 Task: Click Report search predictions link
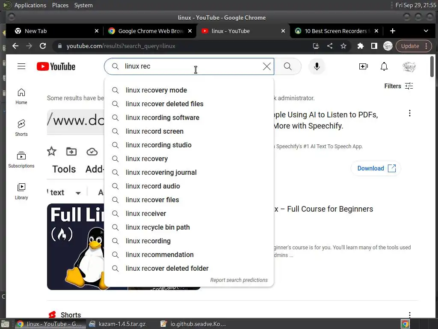click(239, 280)
